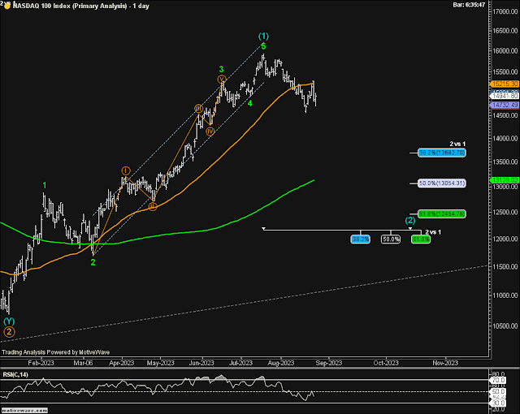Click the Aug-2023 date axis label
520x414 pixels.
(x=281, y=363)
